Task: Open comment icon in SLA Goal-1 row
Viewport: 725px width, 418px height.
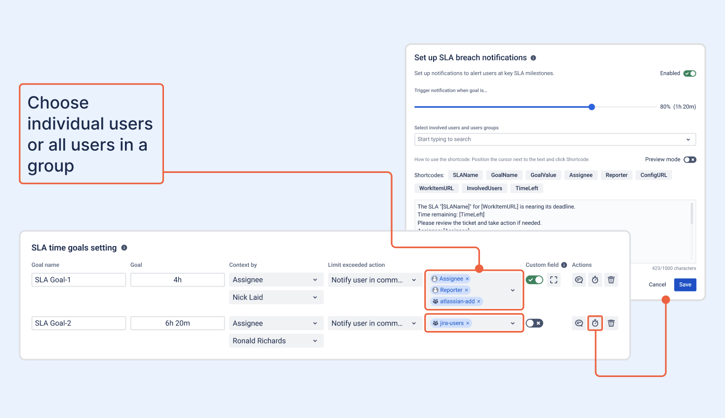Action: (579, 280)
